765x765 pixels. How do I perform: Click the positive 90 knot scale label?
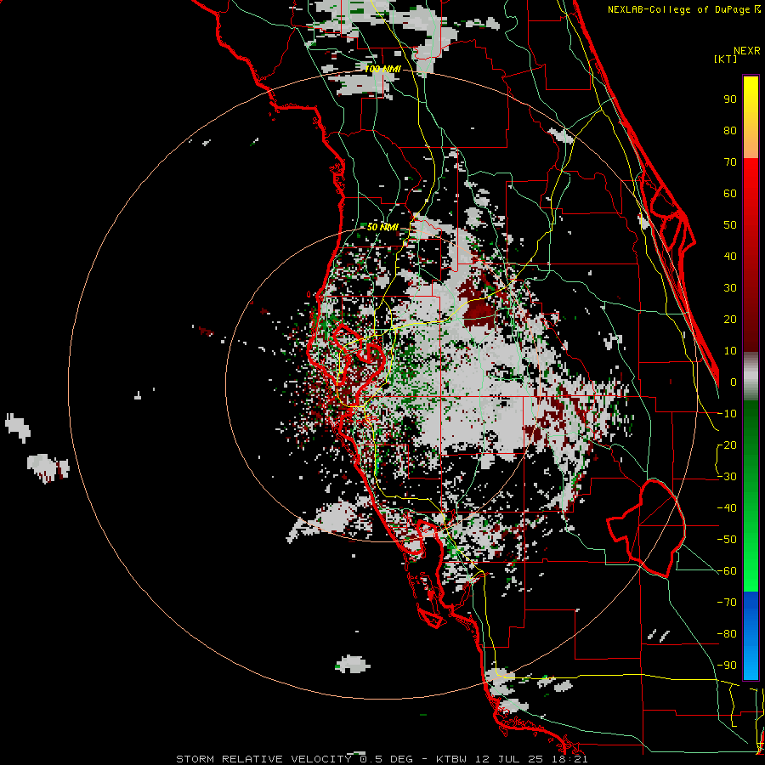(x=730, y=99)
